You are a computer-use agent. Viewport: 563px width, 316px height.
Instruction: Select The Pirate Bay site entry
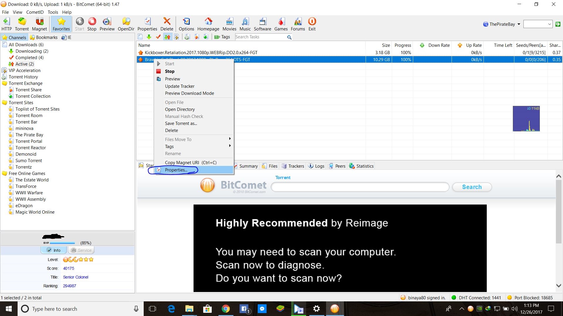(29, 135)
